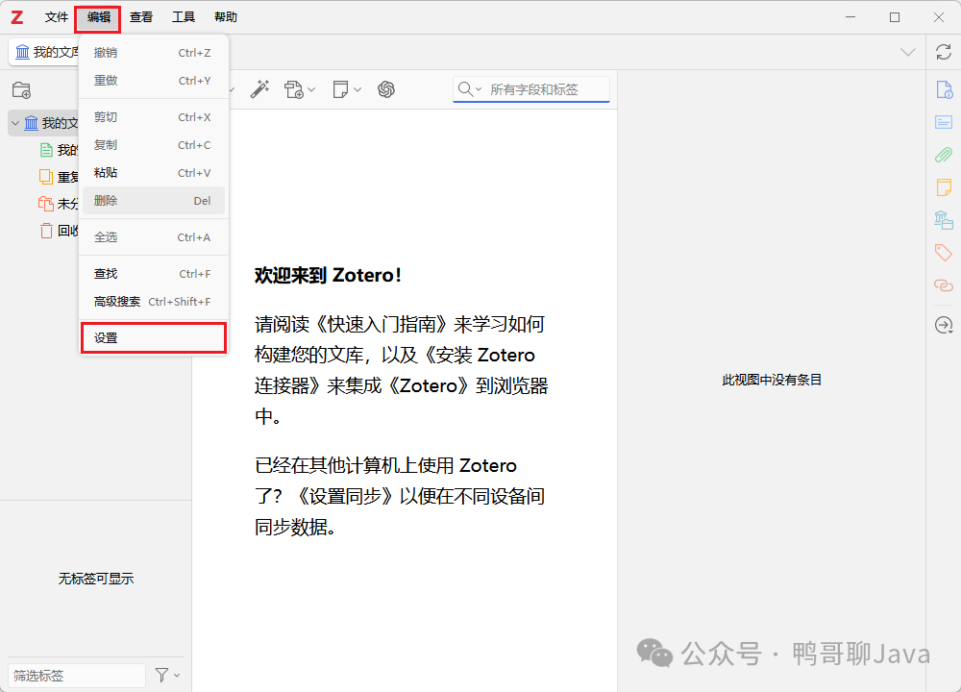This screenshot has width=961, height=692.
Task: Click the magic wand add-by-identifier icon
Action: [x=259, y=89]
